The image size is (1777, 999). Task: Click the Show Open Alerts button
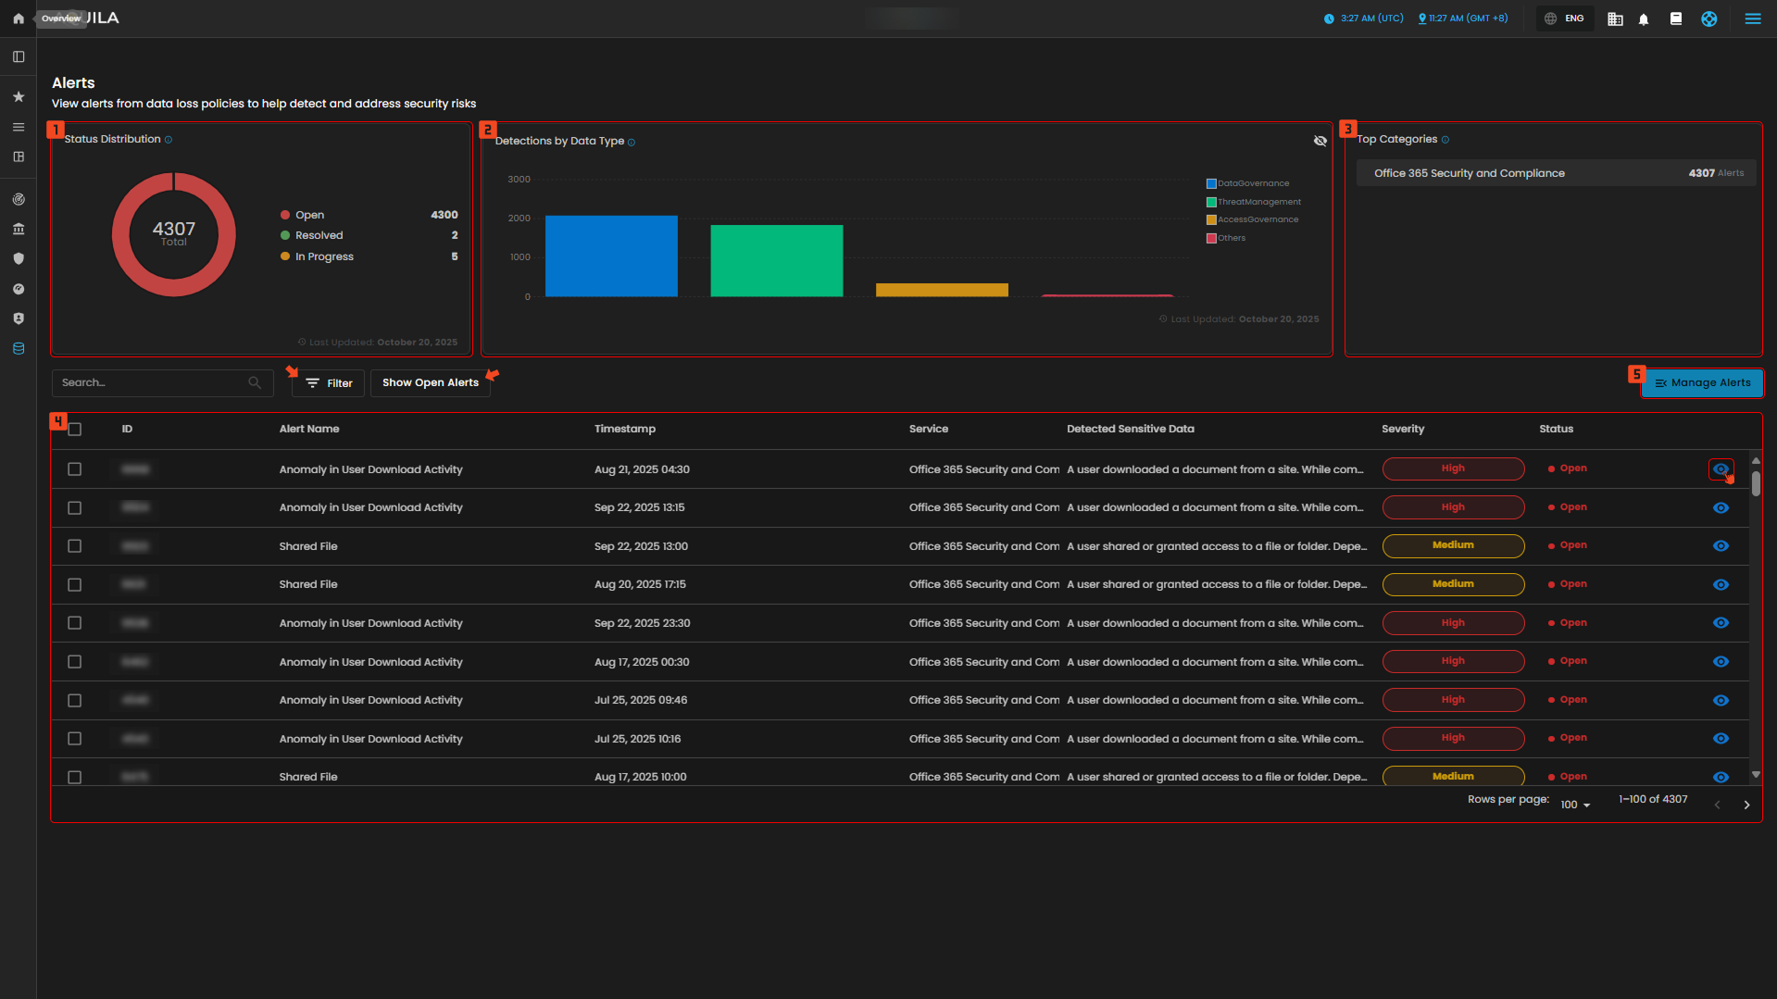pos(430,383)
